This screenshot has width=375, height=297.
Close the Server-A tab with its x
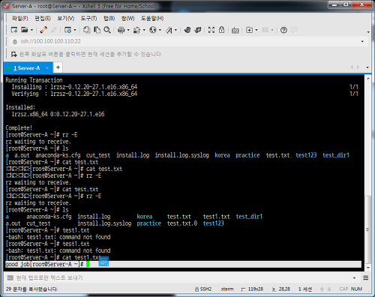(x=47, y=67)
